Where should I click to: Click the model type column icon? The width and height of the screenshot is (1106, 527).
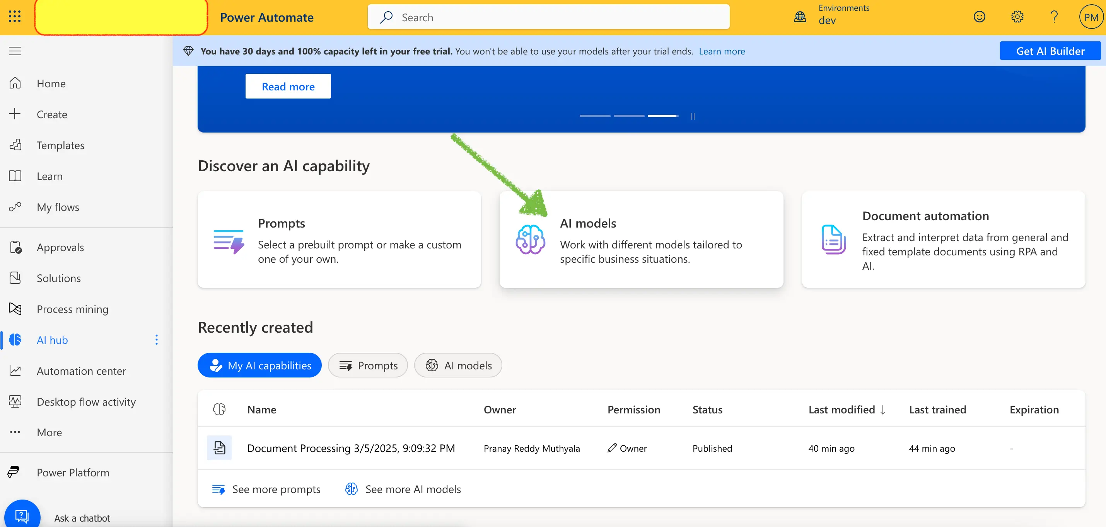point(219,409)
